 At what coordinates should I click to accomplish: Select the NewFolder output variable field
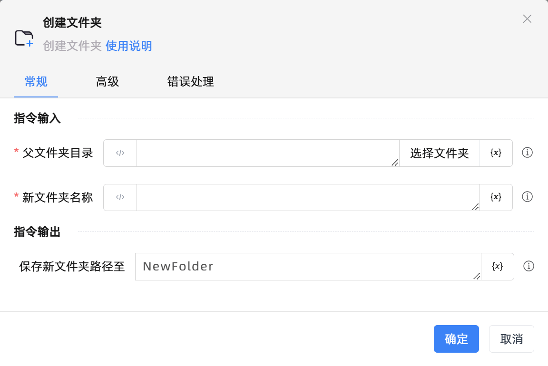pyautogui.click(x=308, y=267)
